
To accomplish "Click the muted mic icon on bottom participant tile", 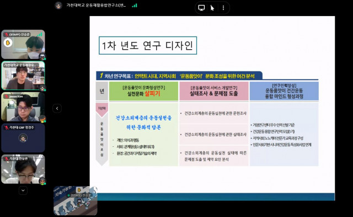I will (x=6, y=158).
